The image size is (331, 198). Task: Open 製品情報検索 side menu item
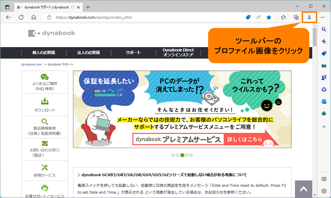pyautogui.click(x=44, y=127)
